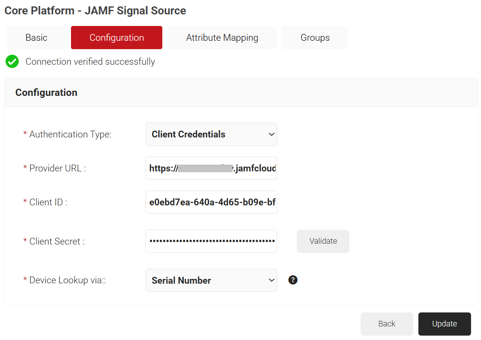
Task: Click the 'Device Lookup via::' label
Action: (67, 280)
